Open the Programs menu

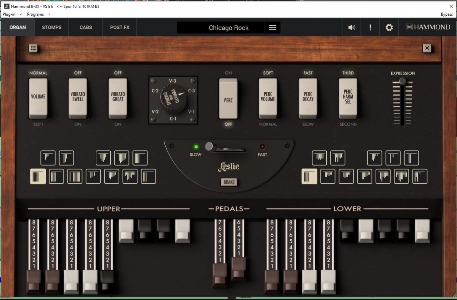pos(35,14)
